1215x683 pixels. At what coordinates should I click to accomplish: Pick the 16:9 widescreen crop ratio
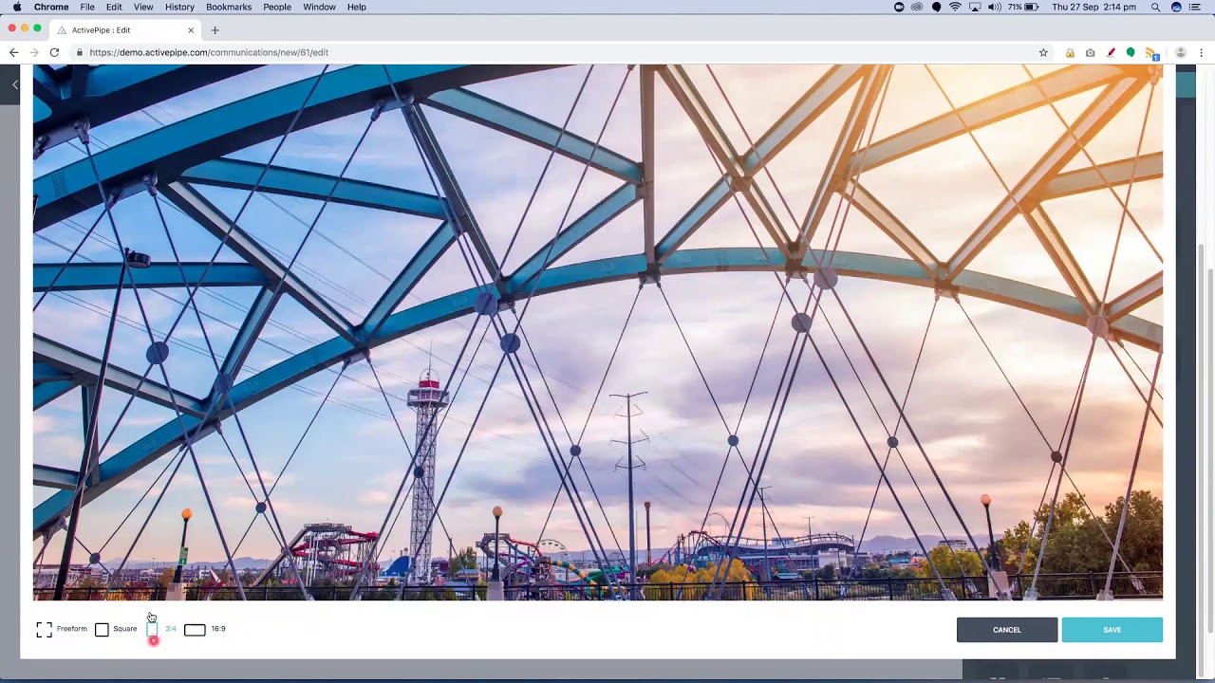(x=205, y=629)
